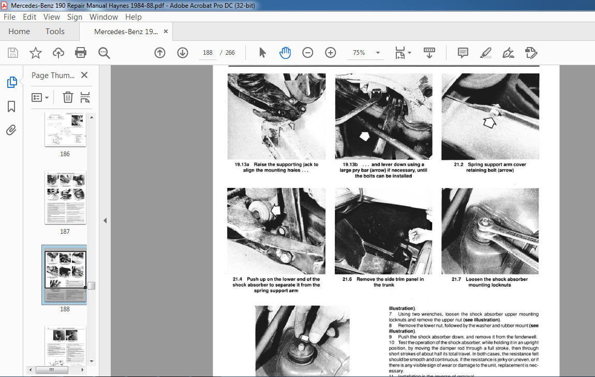595x377 pixels.
Task: Click the 21.6 trunk trim panel photo
Action: [383, 231]
